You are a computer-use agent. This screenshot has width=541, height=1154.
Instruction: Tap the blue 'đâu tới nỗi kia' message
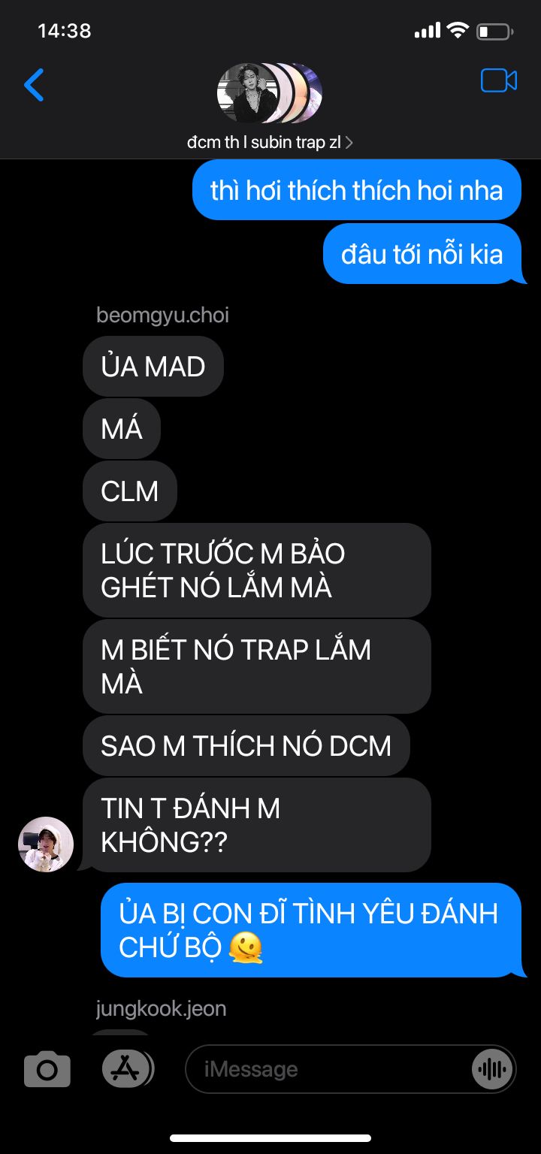(x=422, y=254)
